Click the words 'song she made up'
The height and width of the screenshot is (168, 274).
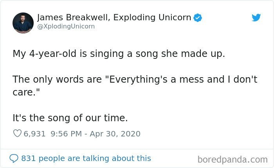180,54
